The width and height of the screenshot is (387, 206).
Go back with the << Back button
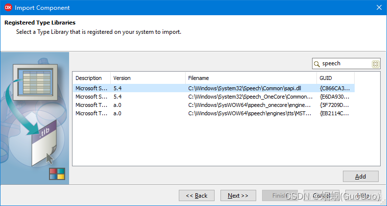tap(197, 196)
